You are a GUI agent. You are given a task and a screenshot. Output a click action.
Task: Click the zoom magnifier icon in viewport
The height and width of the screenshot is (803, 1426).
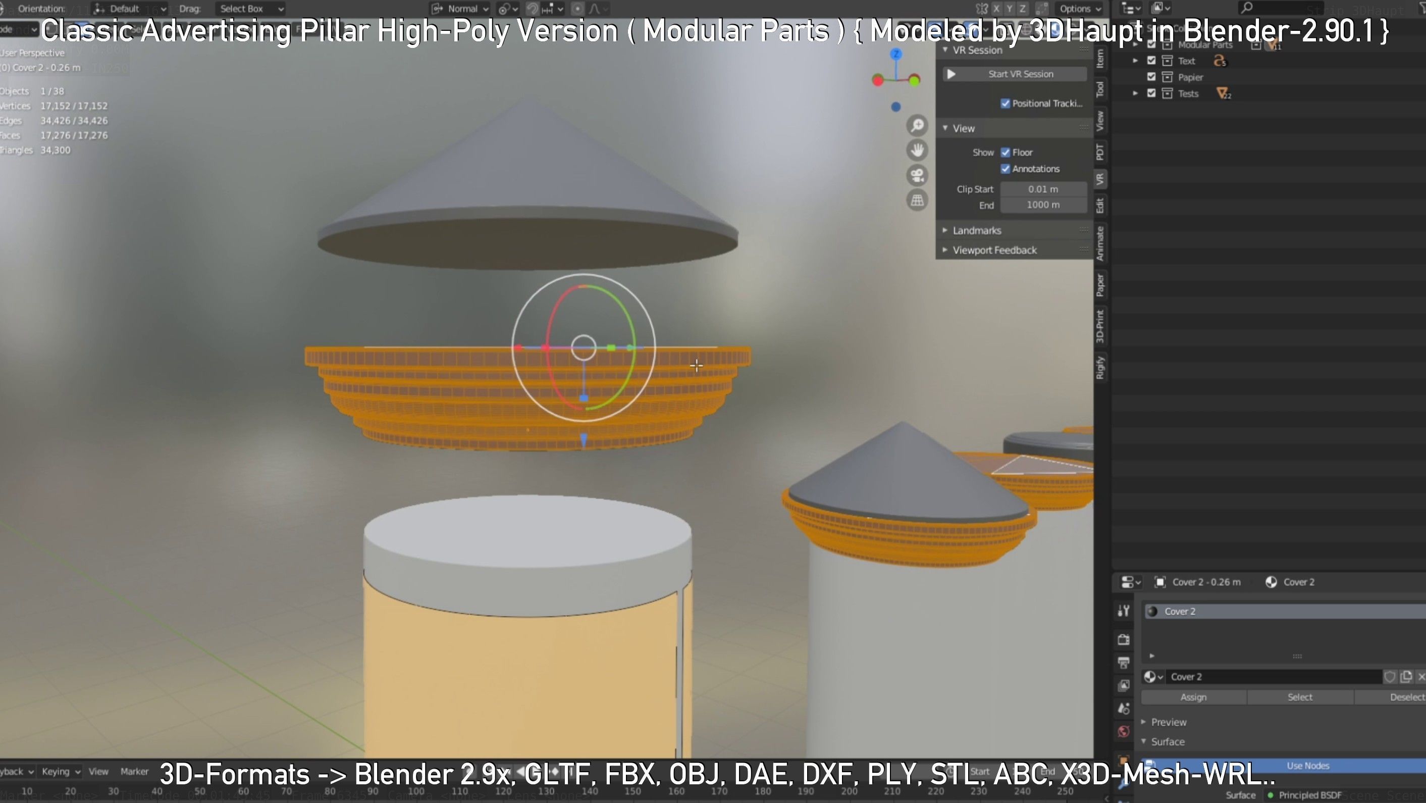pyautogui.click(x=917, y=126)
